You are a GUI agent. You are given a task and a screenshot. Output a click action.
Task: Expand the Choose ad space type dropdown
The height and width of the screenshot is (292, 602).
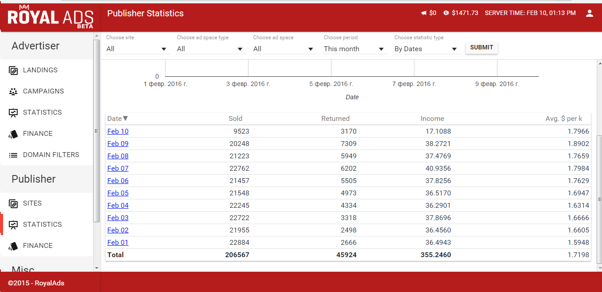pyautogui.click(x=210, y=49)
